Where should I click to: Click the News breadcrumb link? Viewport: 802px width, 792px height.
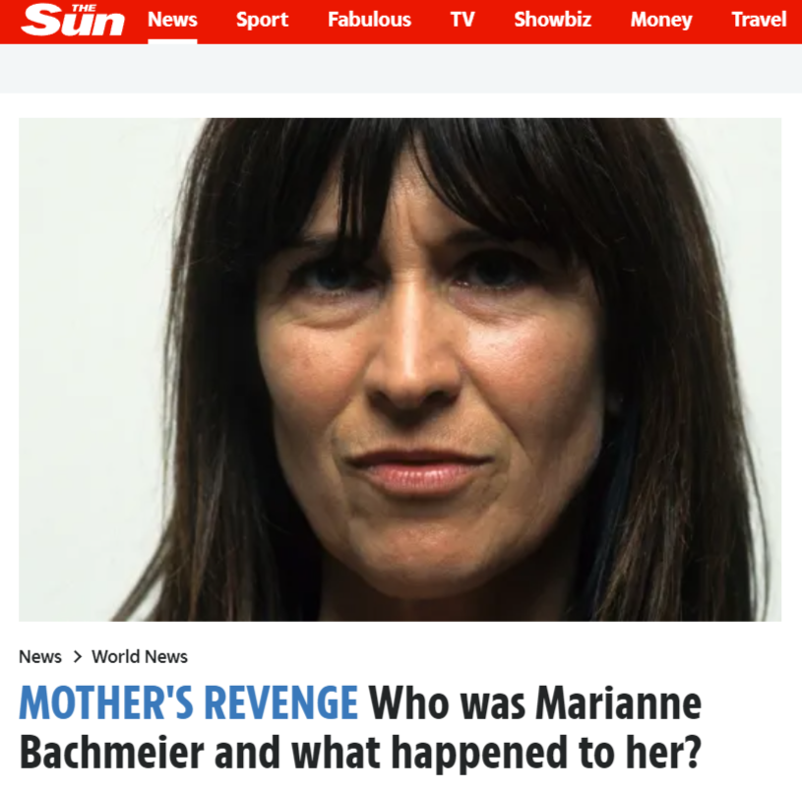click(40, 656)
